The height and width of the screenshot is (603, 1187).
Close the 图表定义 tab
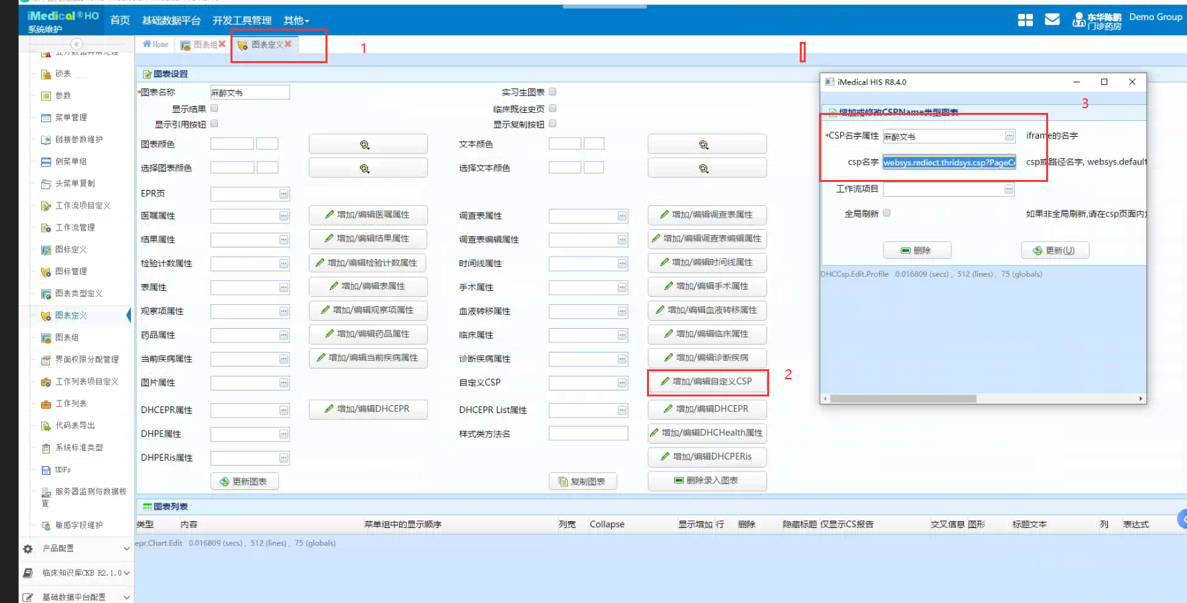coord(288,44)
